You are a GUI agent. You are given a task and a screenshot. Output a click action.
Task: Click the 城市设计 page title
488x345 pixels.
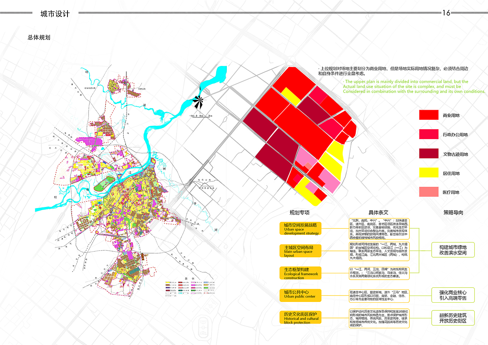(55, 14)
